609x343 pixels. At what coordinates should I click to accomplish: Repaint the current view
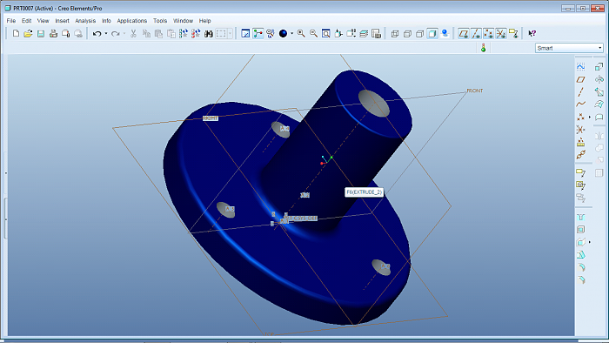point(245,34)
